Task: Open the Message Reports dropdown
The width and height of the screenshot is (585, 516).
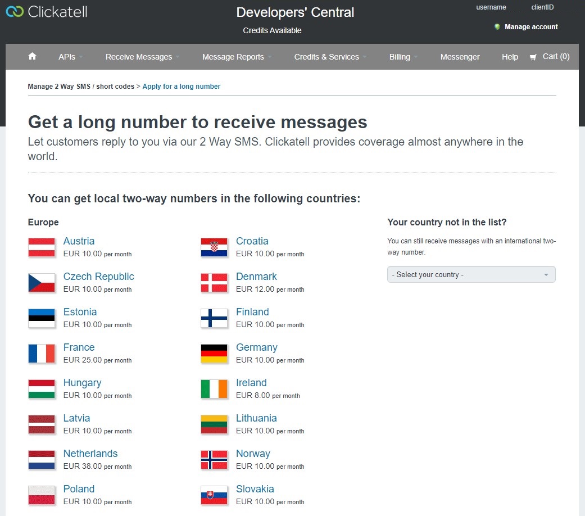Action: (x=237, y=57)
